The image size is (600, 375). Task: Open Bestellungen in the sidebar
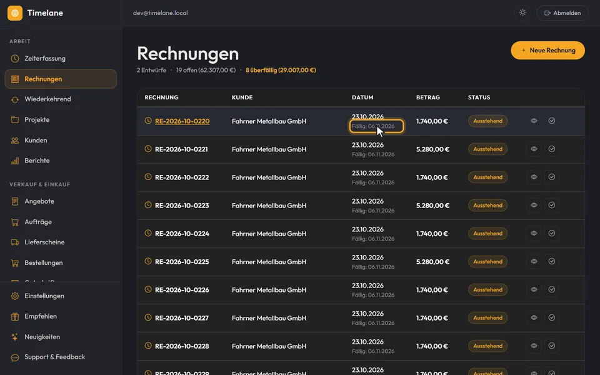[x=61, y=263]
